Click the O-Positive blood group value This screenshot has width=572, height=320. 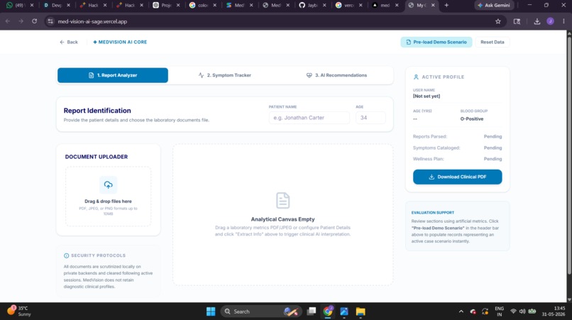pyautogui.click(x=471, y=119)
